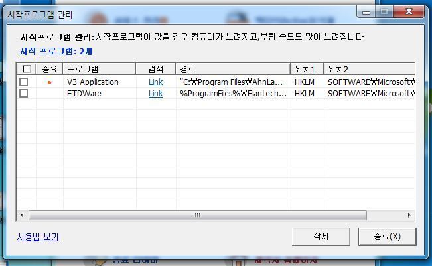Viewport: 432px width, 266px height.
Task: Click the horizontal scrollbar thumb
Action: pos(198,215)
